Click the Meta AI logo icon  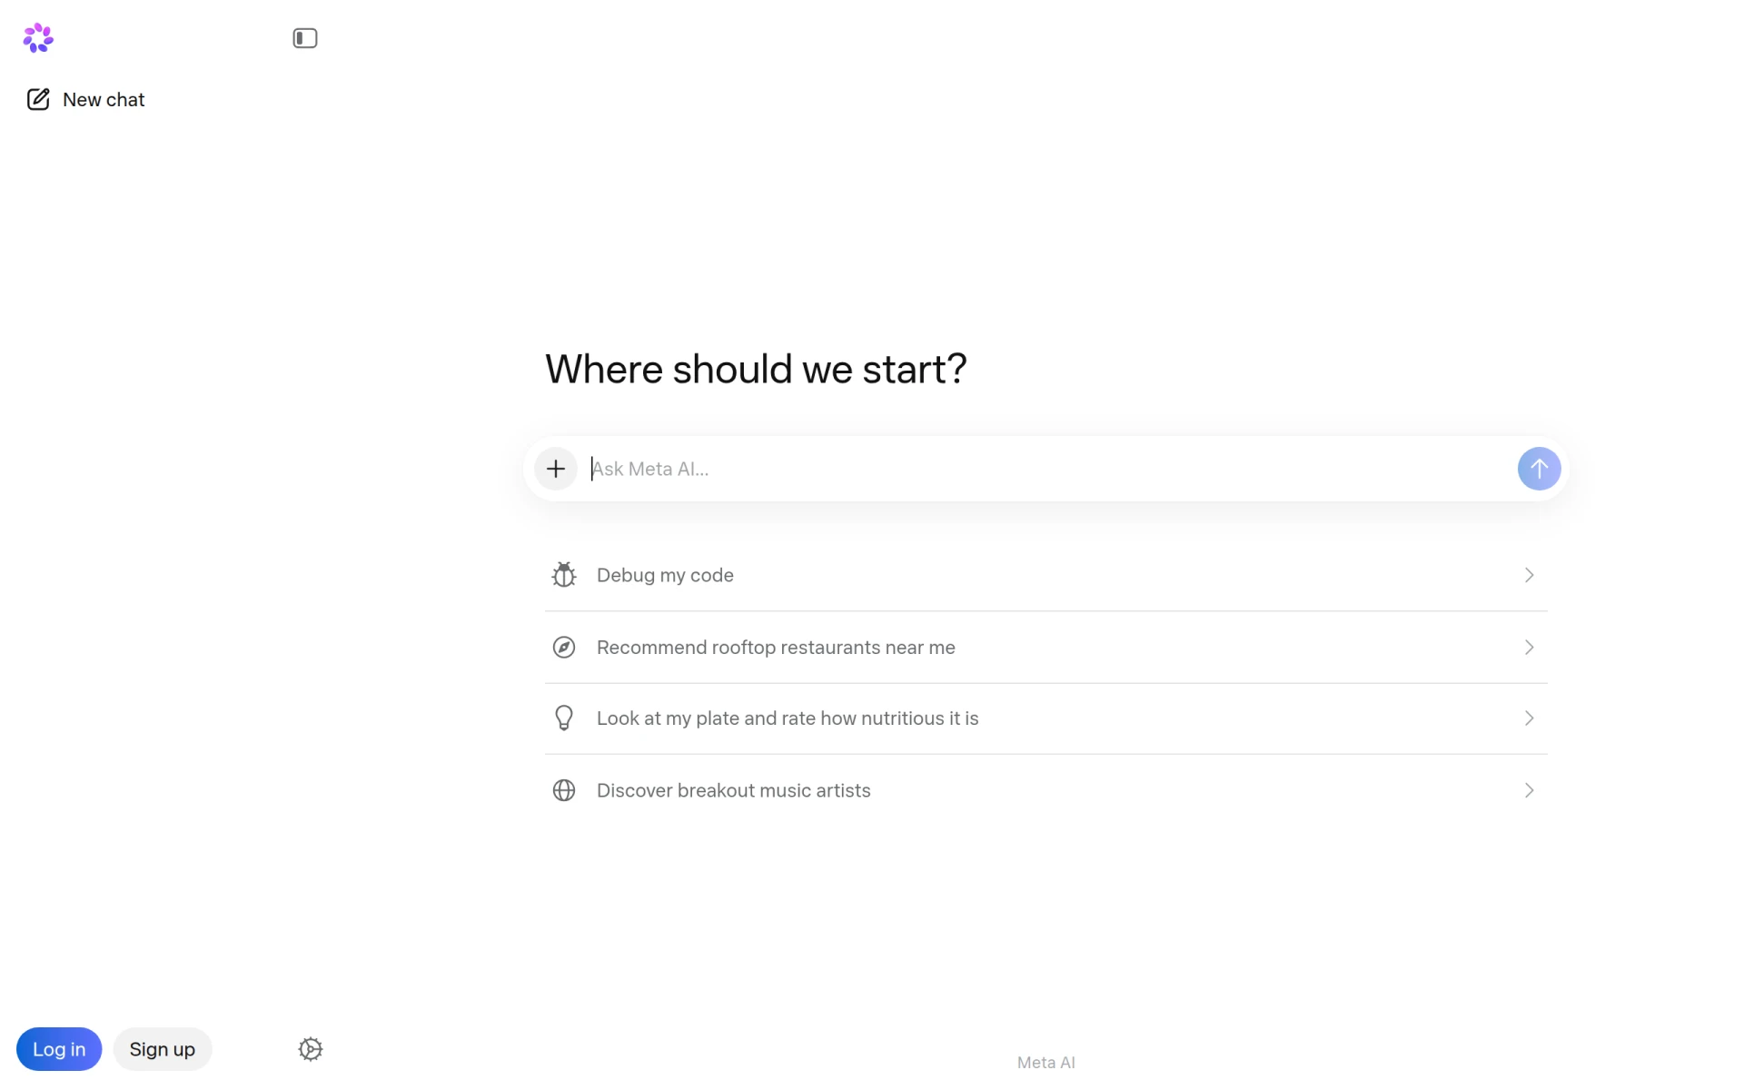tap(38, 38)
